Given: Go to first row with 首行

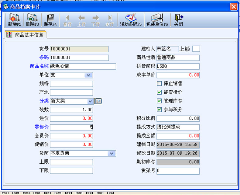Looking at the screenshot, I should tap(67, 21).
